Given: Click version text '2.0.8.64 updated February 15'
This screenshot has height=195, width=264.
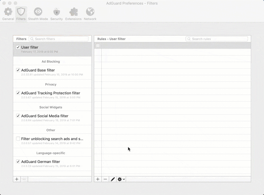Looking at the screenshot, I should (x=50, y=120).
